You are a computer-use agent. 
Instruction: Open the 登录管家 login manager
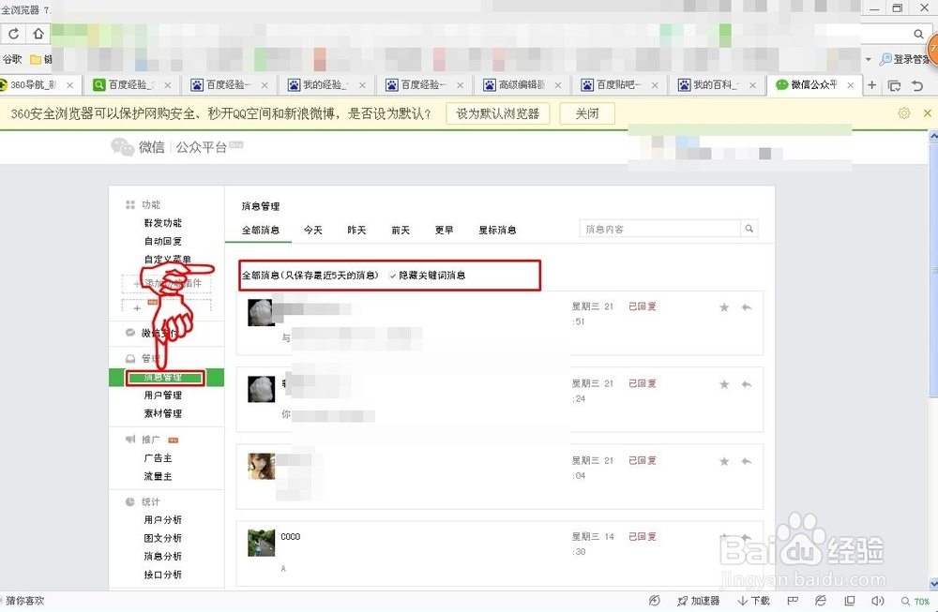(904, 58)
